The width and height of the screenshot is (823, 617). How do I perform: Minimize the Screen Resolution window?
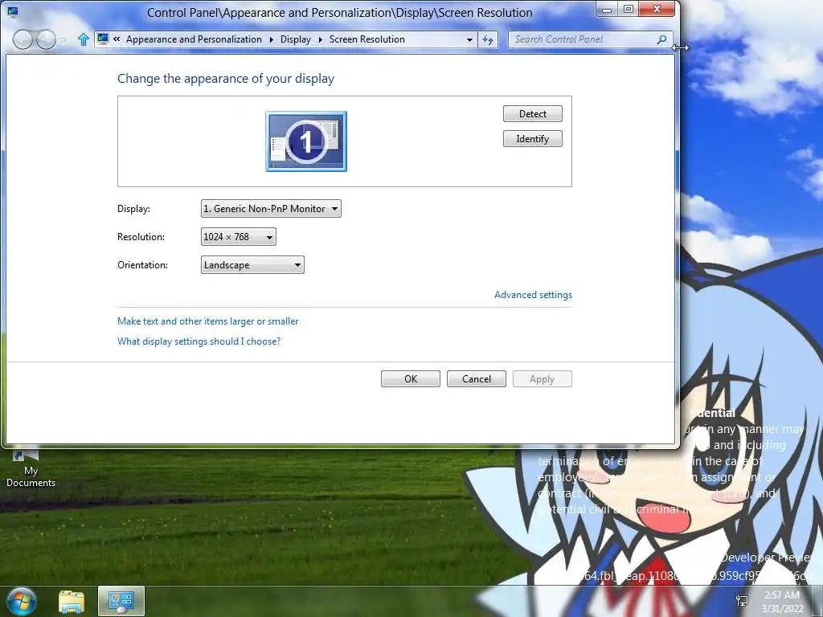(x=607, y=10)
